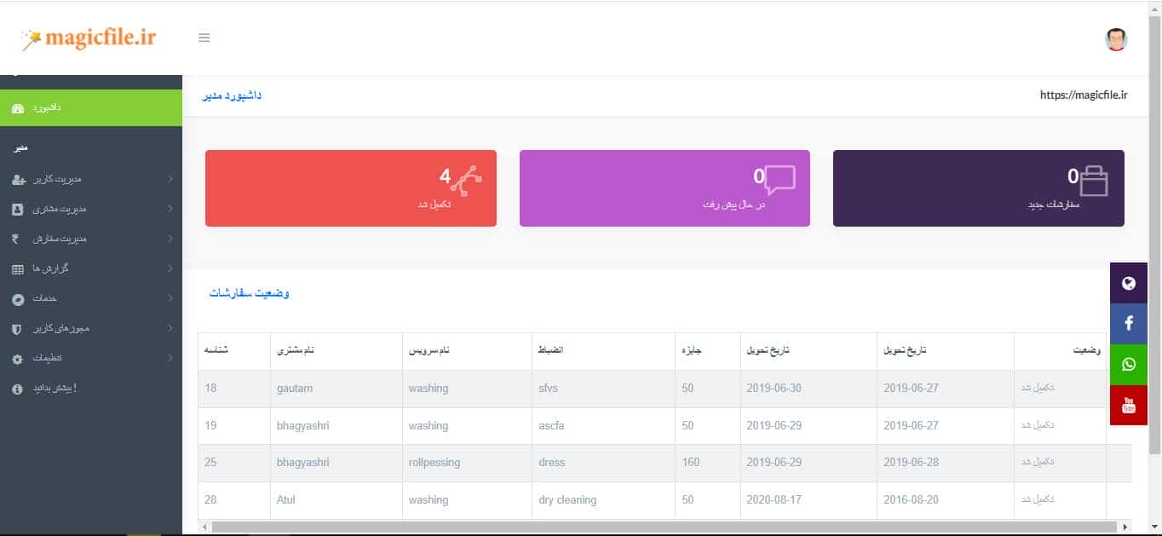Click the '160' amount cell
The height and width of the screenshot is (536, 1162).
691,463
